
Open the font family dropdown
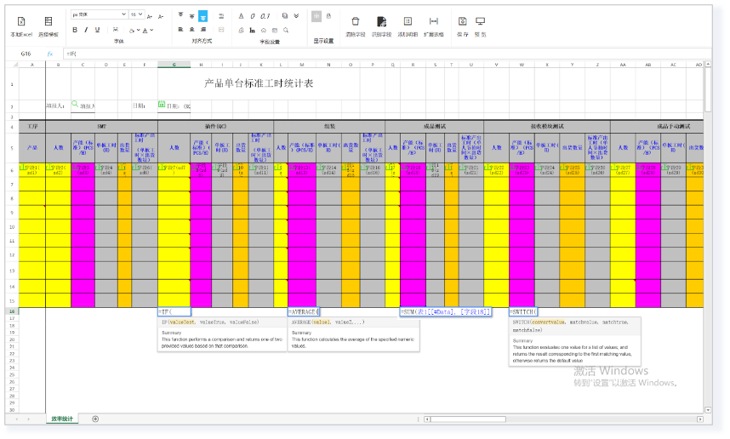coord(98,14)
